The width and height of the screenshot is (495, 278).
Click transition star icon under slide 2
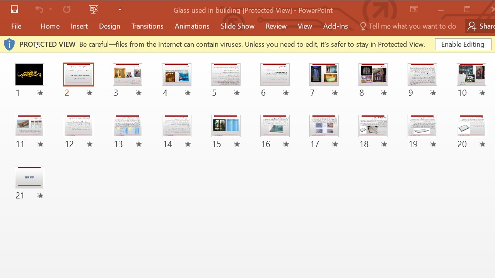coord(89,93)
